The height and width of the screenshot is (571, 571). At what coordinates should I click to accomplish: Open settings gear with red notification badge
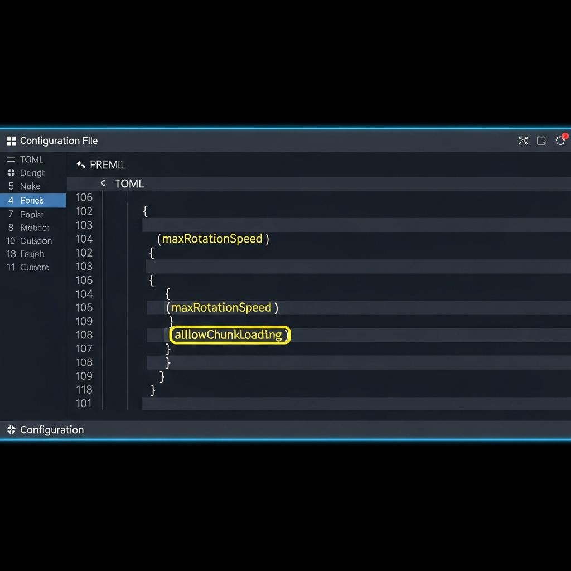(560, 141)
